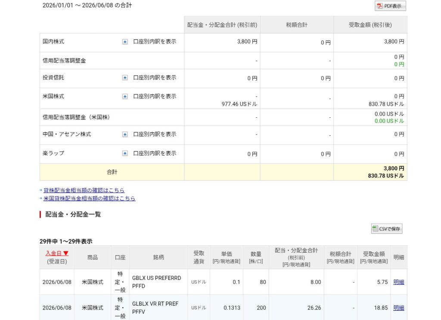Select received amount 18.85 in PFFV row
The height and width of the screenshot is (320, 441).
(381, 308)
